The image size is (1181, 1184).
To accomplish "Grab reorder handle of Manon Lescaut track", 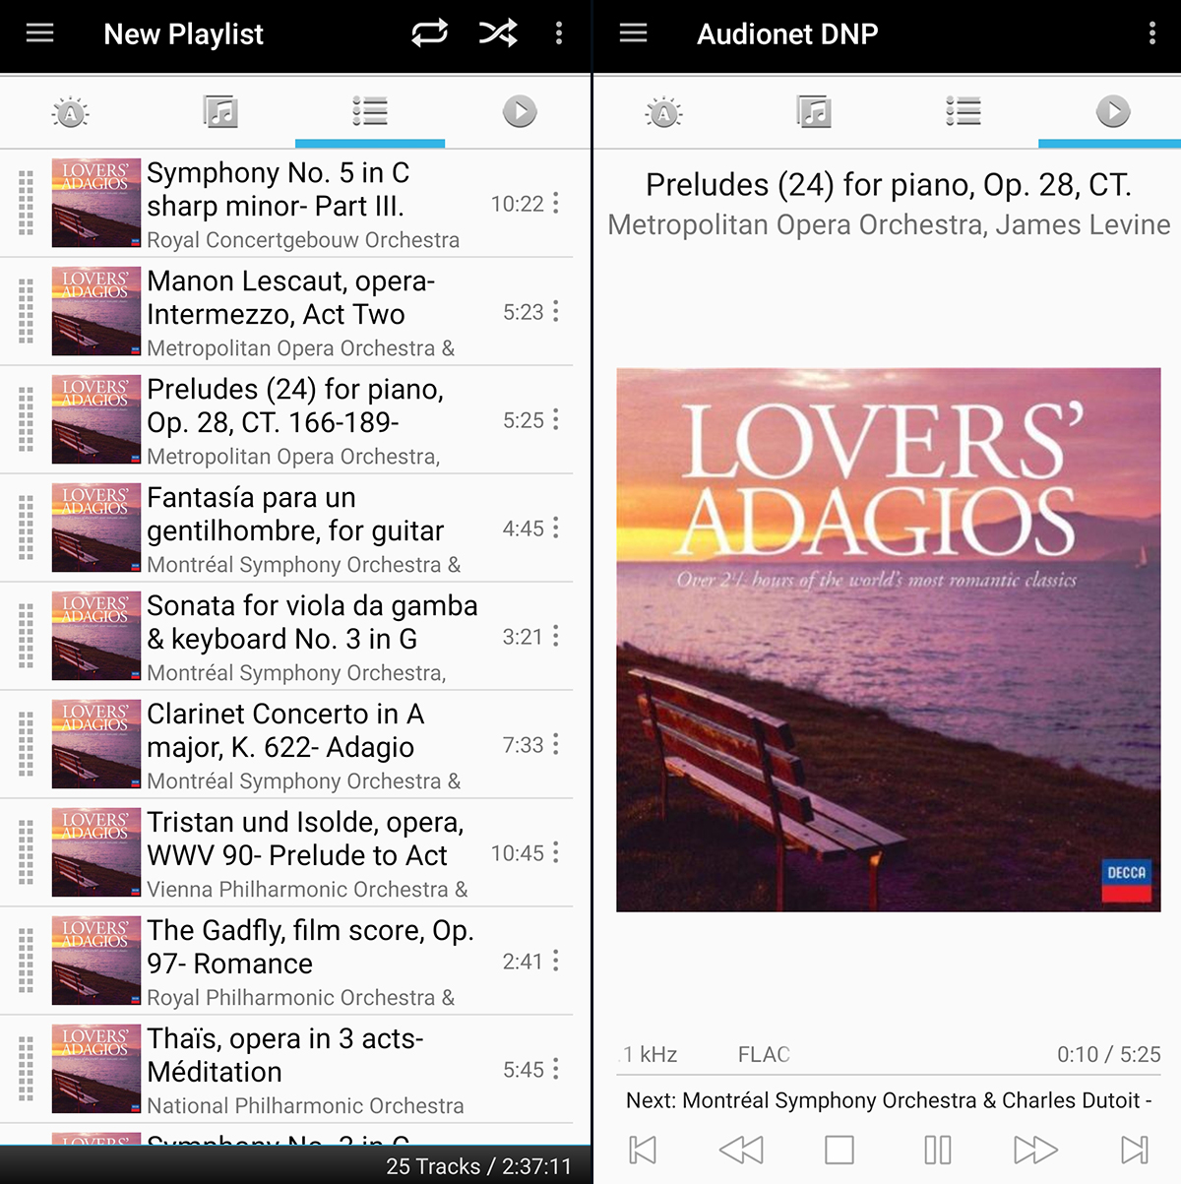I will pos(27,311).
